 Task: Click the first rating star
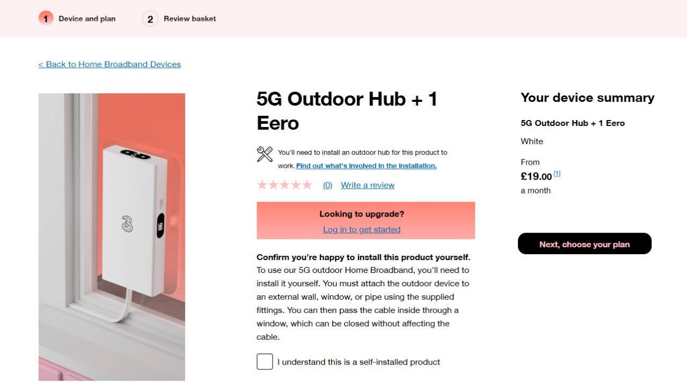[x=262, y=185]
